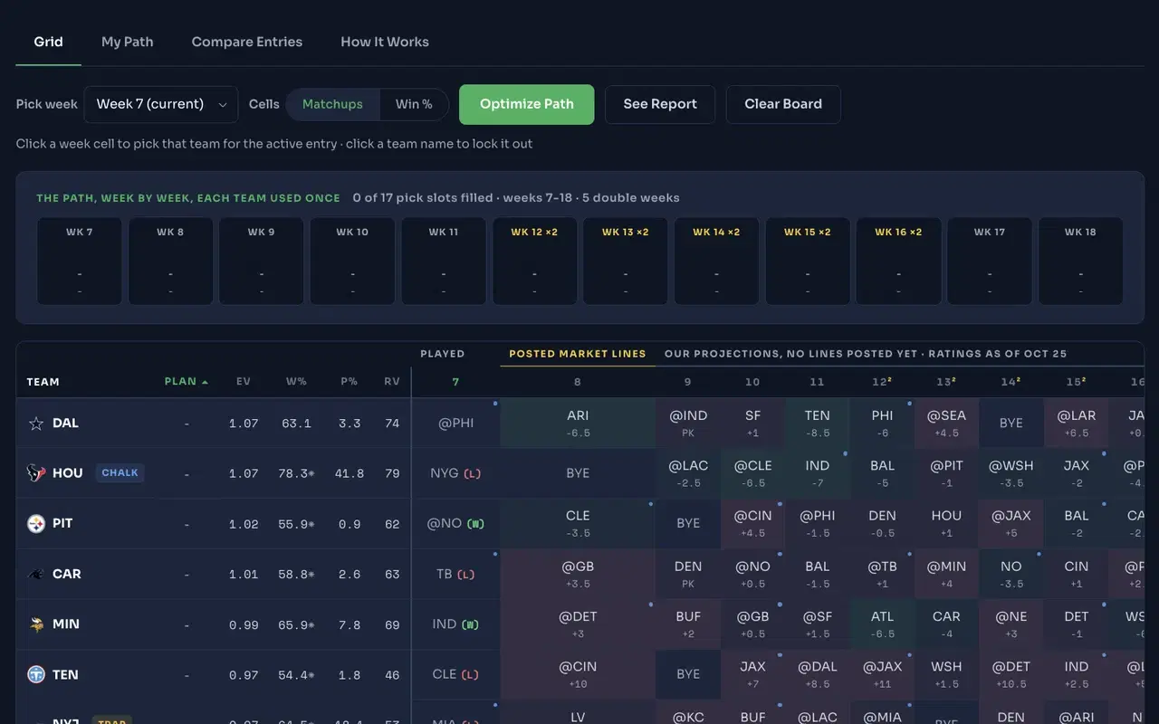The image size is (1159, 724).
Task: Lock out the HOU team name
Action: coord(68,473)
